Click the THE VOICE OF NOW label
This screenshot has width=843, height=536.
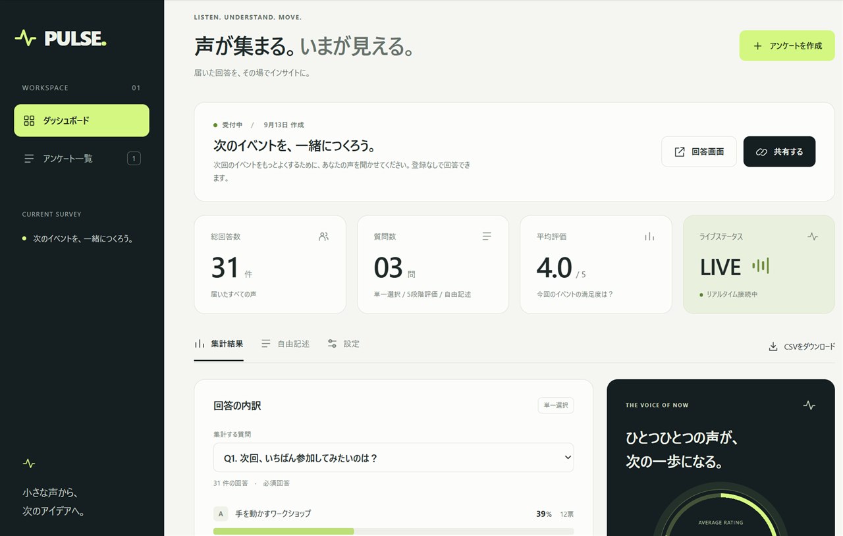(657, 406)
